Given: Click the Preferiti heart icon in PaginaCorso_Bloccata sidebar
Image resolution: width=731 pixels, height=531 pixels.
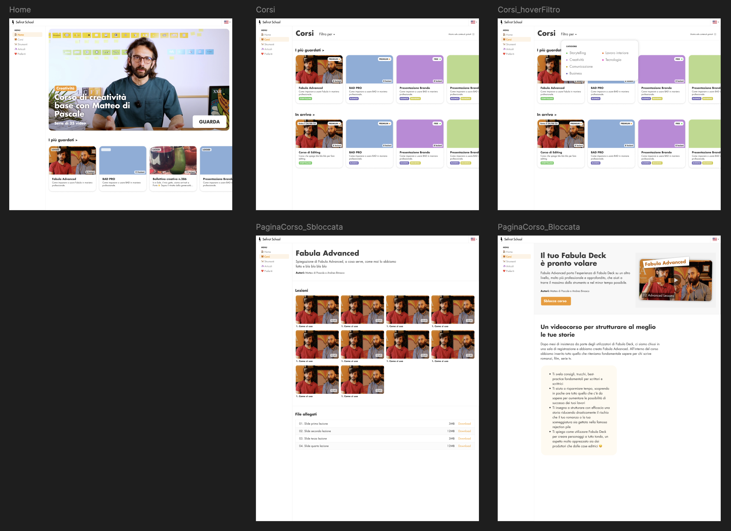Looking at the screenshot, I should (x=504, y=271).
